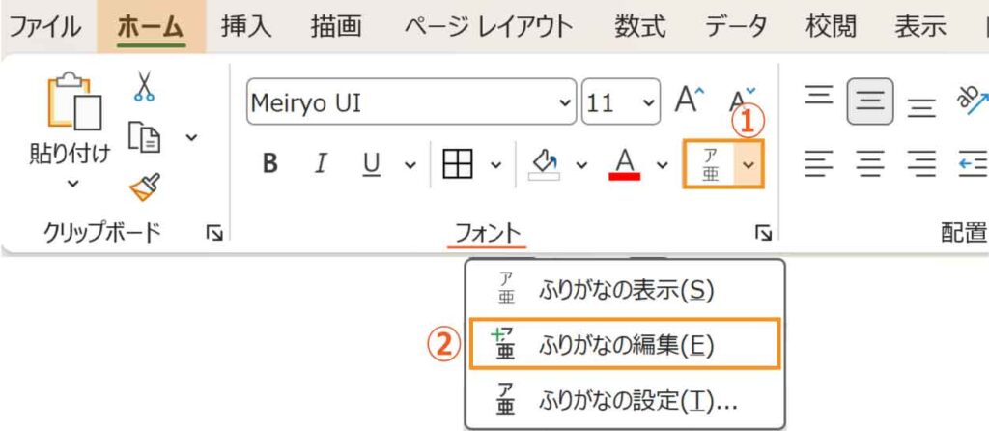Align text left
The width and height of the screenshot is (989, 431).
819,164
